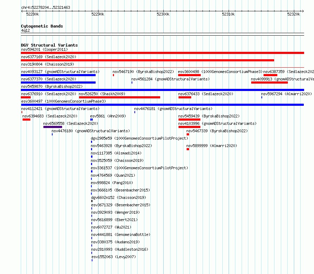
Task: Click the nsv4561284 (gnomADStructuralVariants) label
Action: point(170,79)
